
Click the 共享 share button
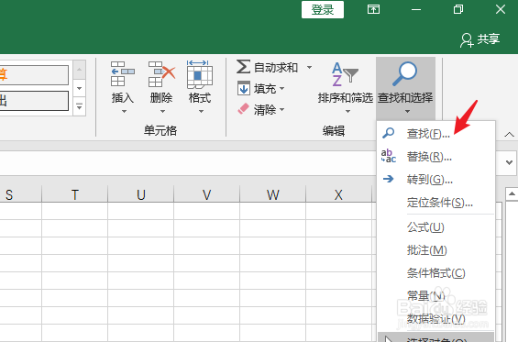[x=480, y=39]
